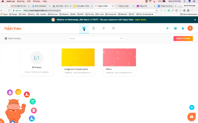The width and height of the screenshot is (198, 123).
Task: Open the Apps bookmarks shortcut
Action: pyautogui.click(x=4, y=14)
